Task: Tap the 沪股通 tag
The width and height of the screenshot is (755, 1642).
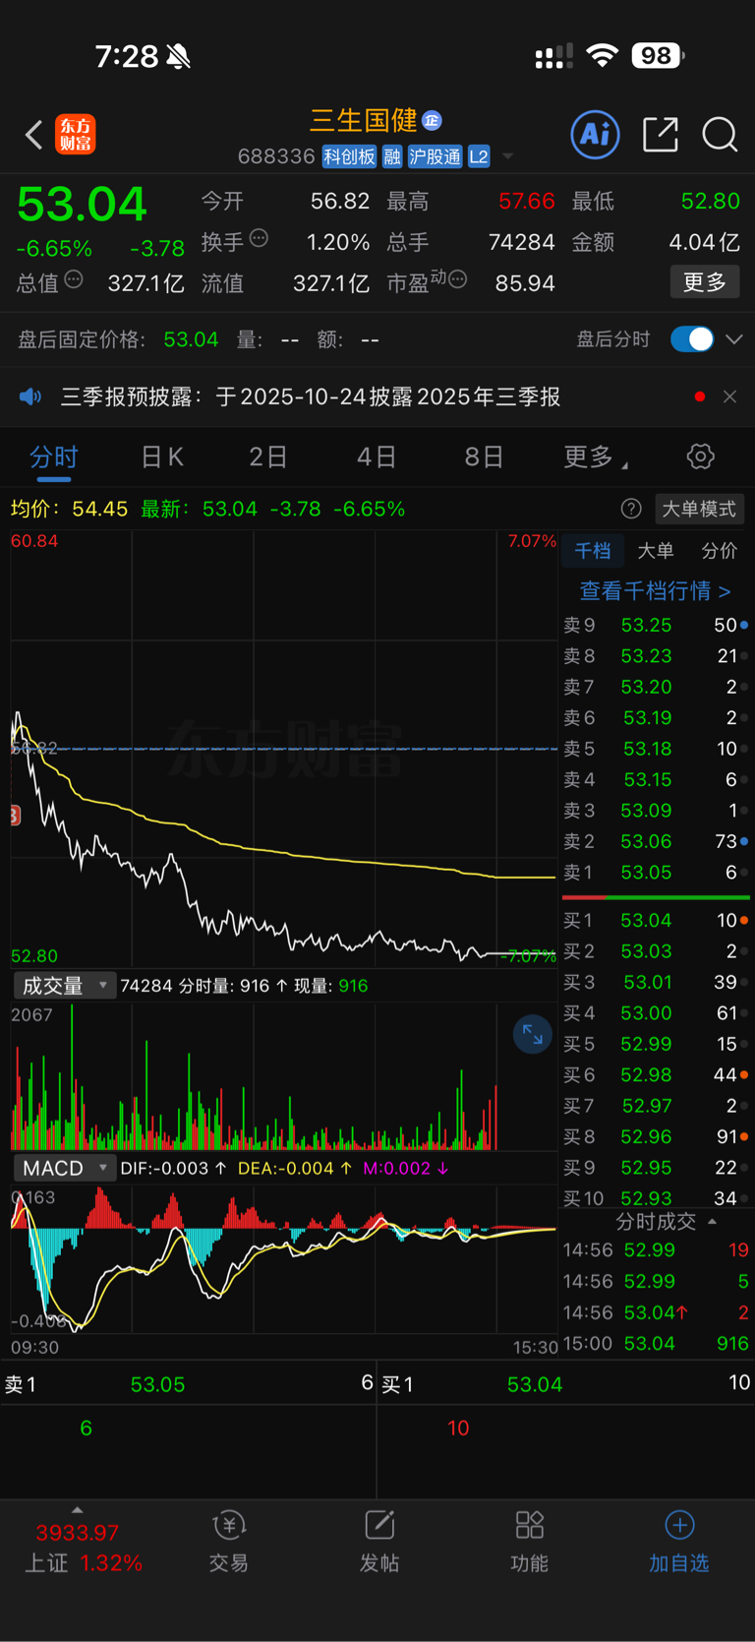Action: (435, 156)
